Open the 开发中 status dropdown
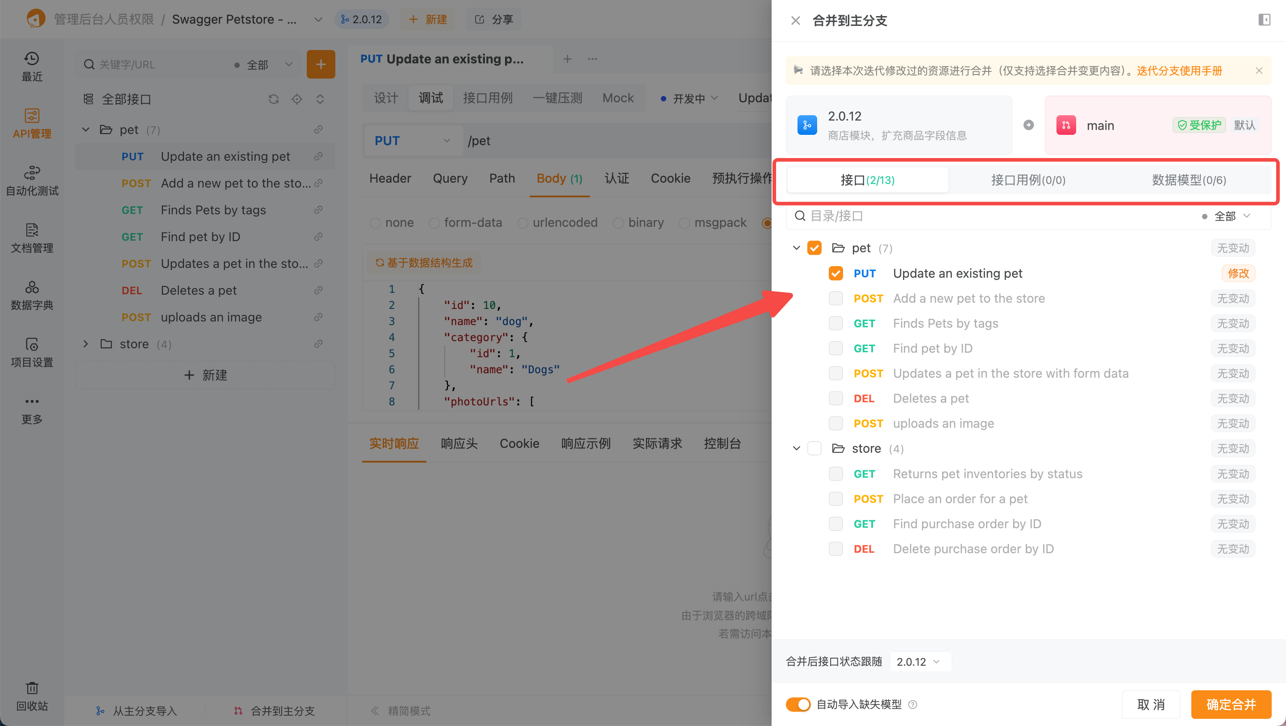 [x=689, y=98]
